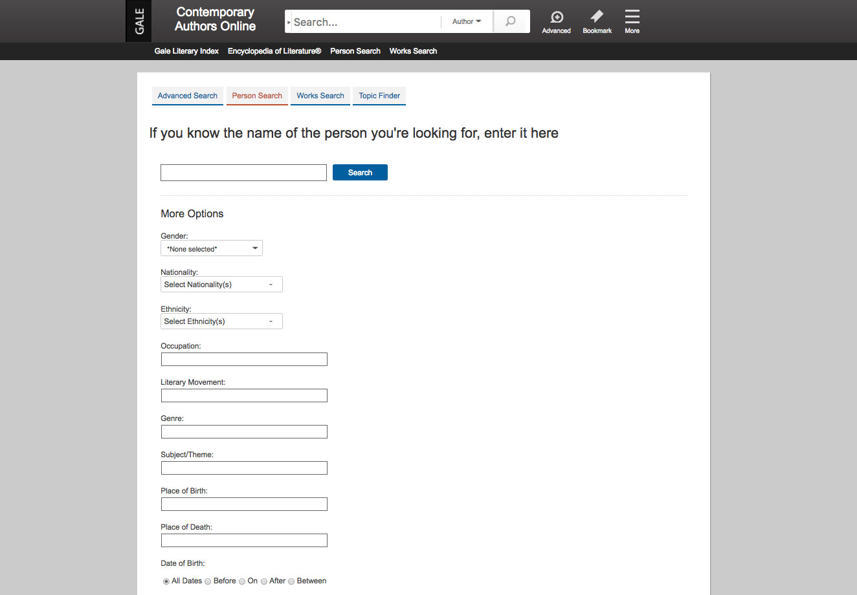Focus the person name input field
857x595 pixels.
click(x=243, y=173)
